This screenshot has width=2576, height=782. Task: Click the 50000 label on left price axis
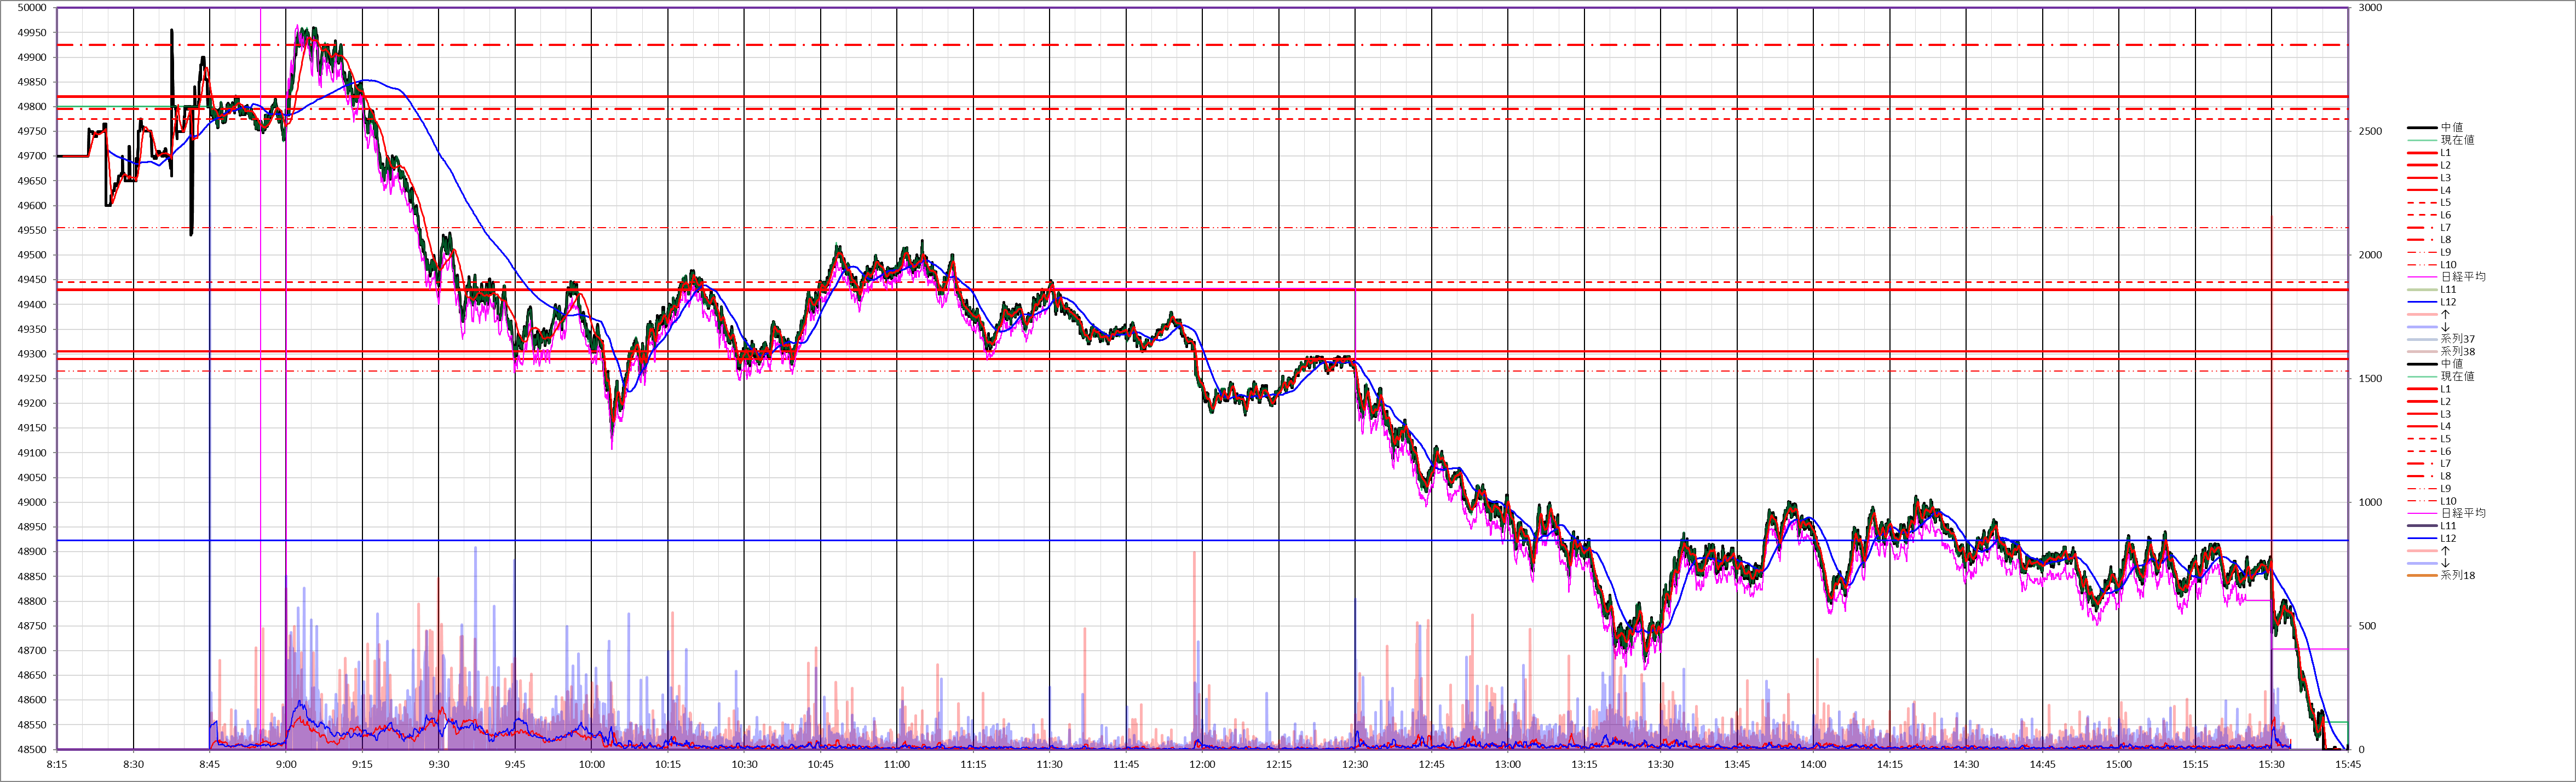[x=32, y=8]
